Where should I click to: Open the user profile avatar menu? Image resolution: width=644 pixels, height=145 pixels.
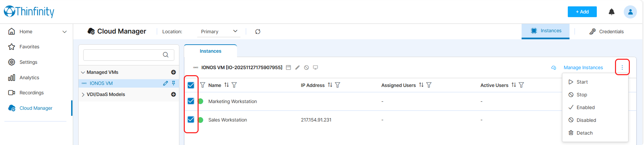pyautogui.click(x=630, y=12)
